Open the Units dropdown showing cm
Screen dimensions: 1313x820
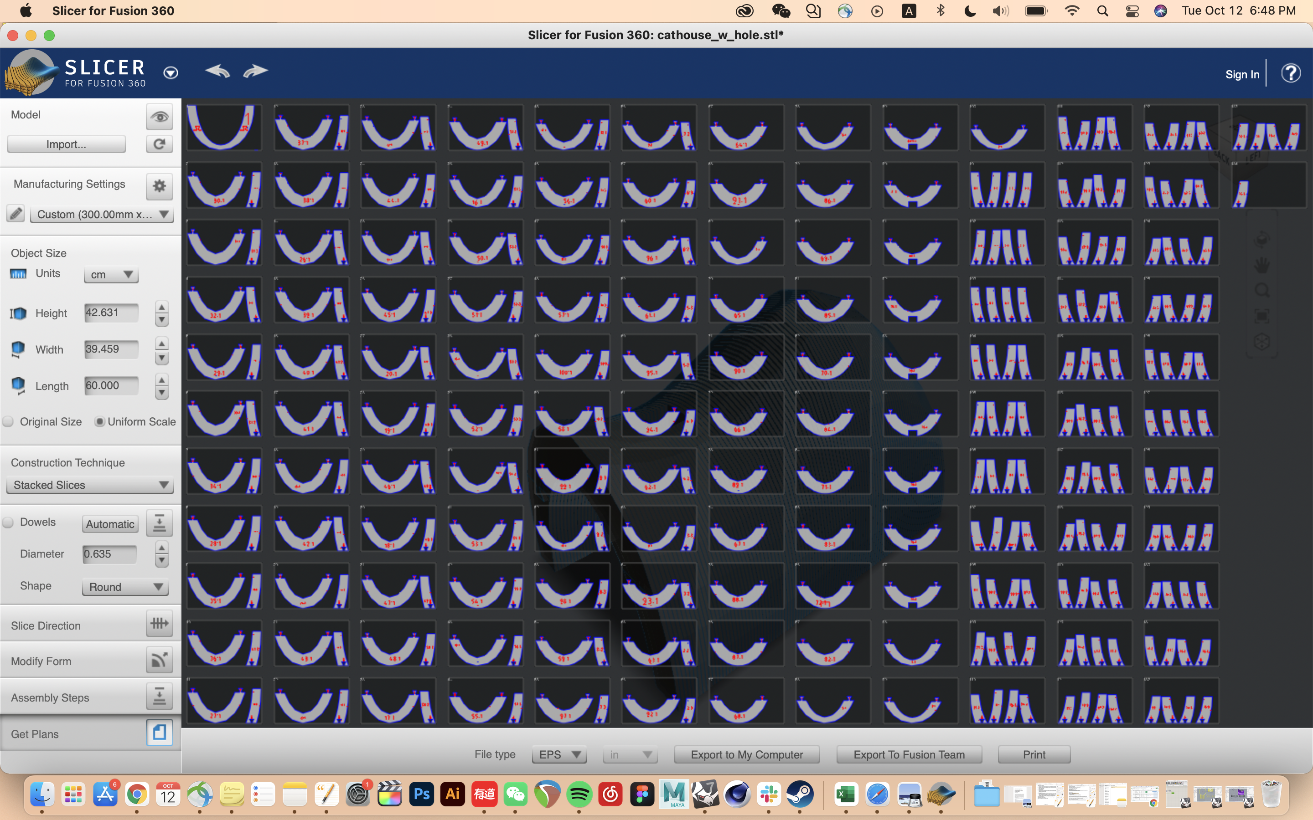tap(111, 274)
